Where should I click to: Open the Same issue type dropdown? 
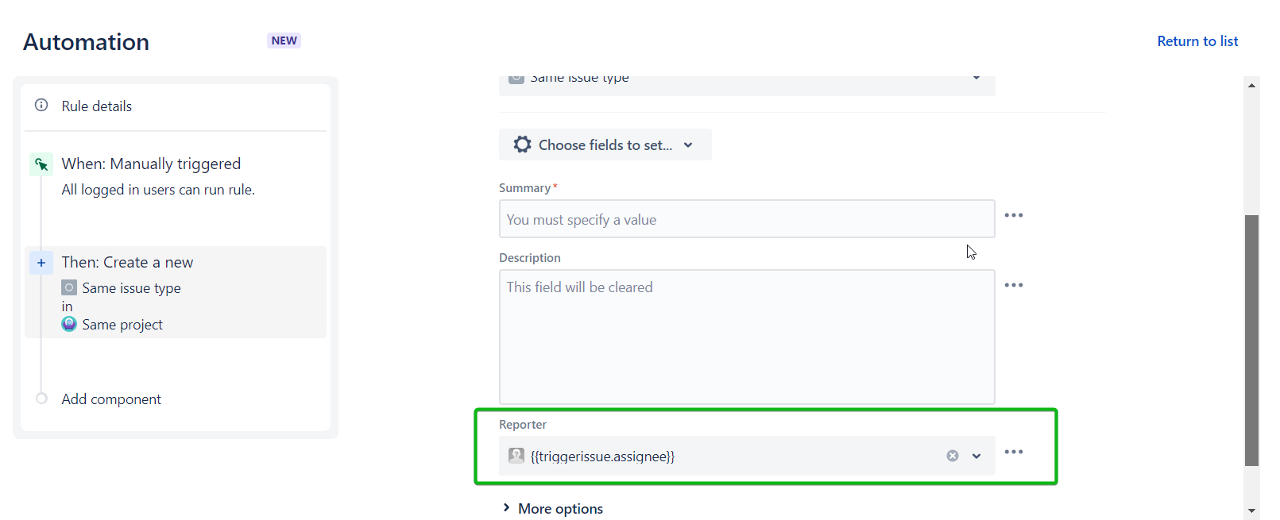pyautogui.click(x=976, y=79)
